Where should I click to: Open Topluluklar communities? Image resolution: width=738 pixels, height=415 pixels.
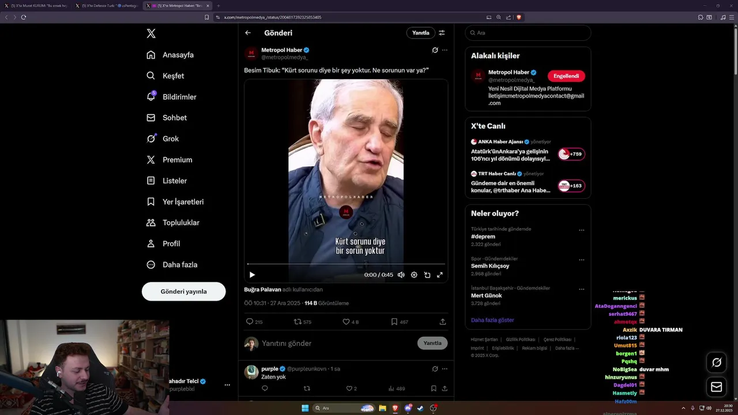[x=173, y=222]
